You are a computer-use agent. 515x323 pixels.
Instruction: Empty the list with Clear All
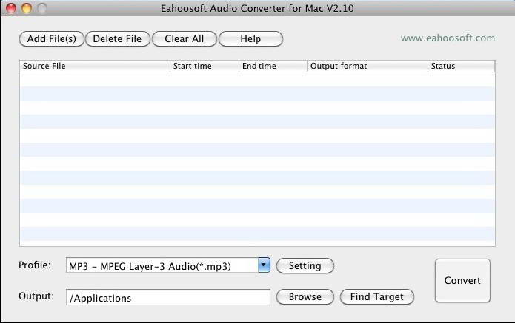[x=185, y=39]
